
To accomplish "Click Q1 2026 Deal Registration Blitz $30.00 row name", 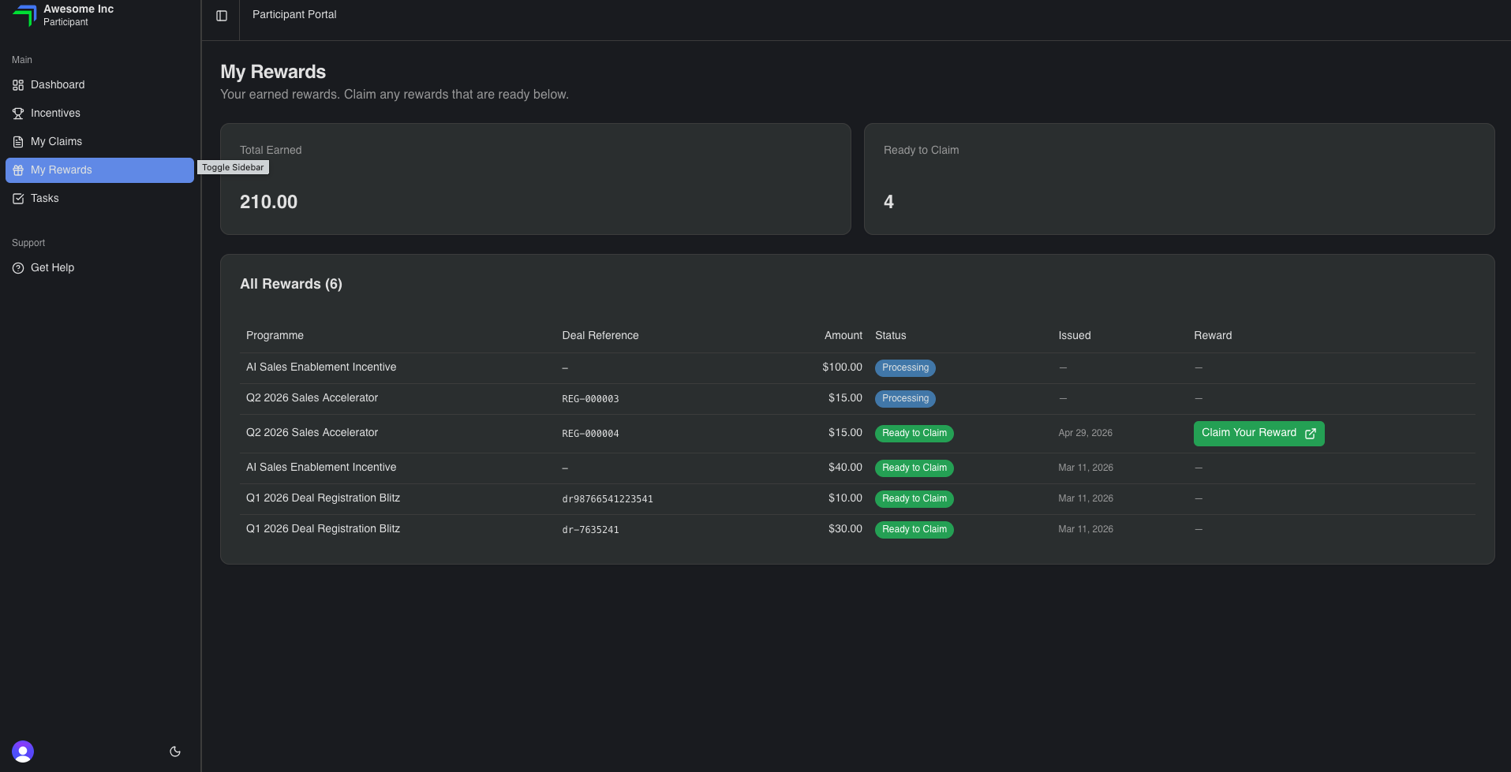I will click(x=323, y=529).
